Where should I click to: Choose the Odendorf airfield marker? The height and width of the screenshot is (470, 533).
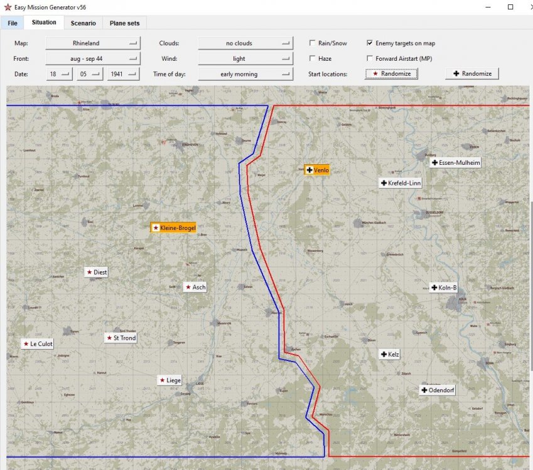click(x=438, y=390)
